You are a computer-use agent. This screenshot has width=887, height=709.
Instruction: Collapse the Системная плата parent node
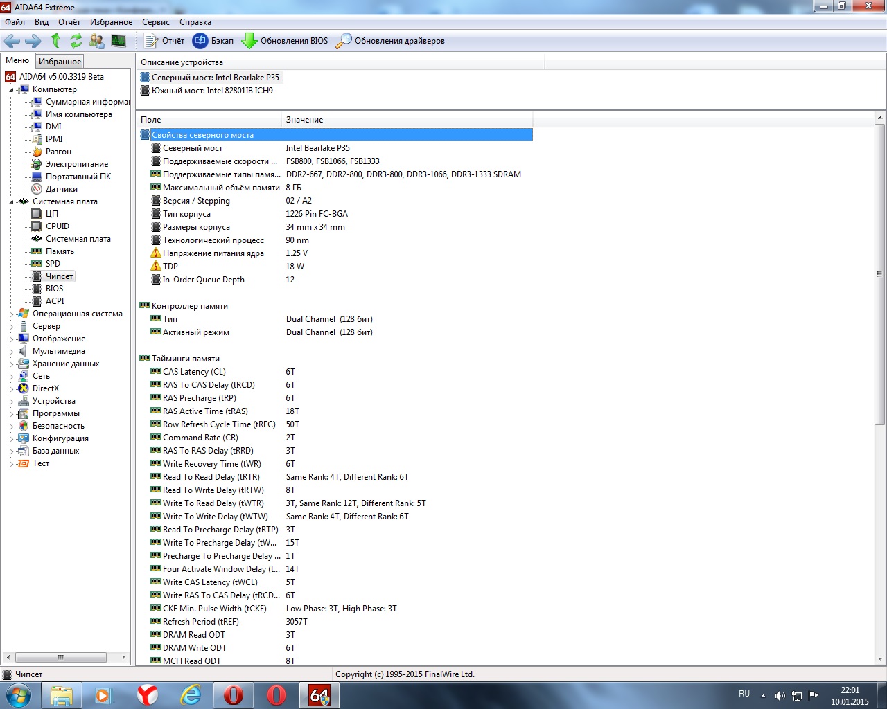coord(11,202)
